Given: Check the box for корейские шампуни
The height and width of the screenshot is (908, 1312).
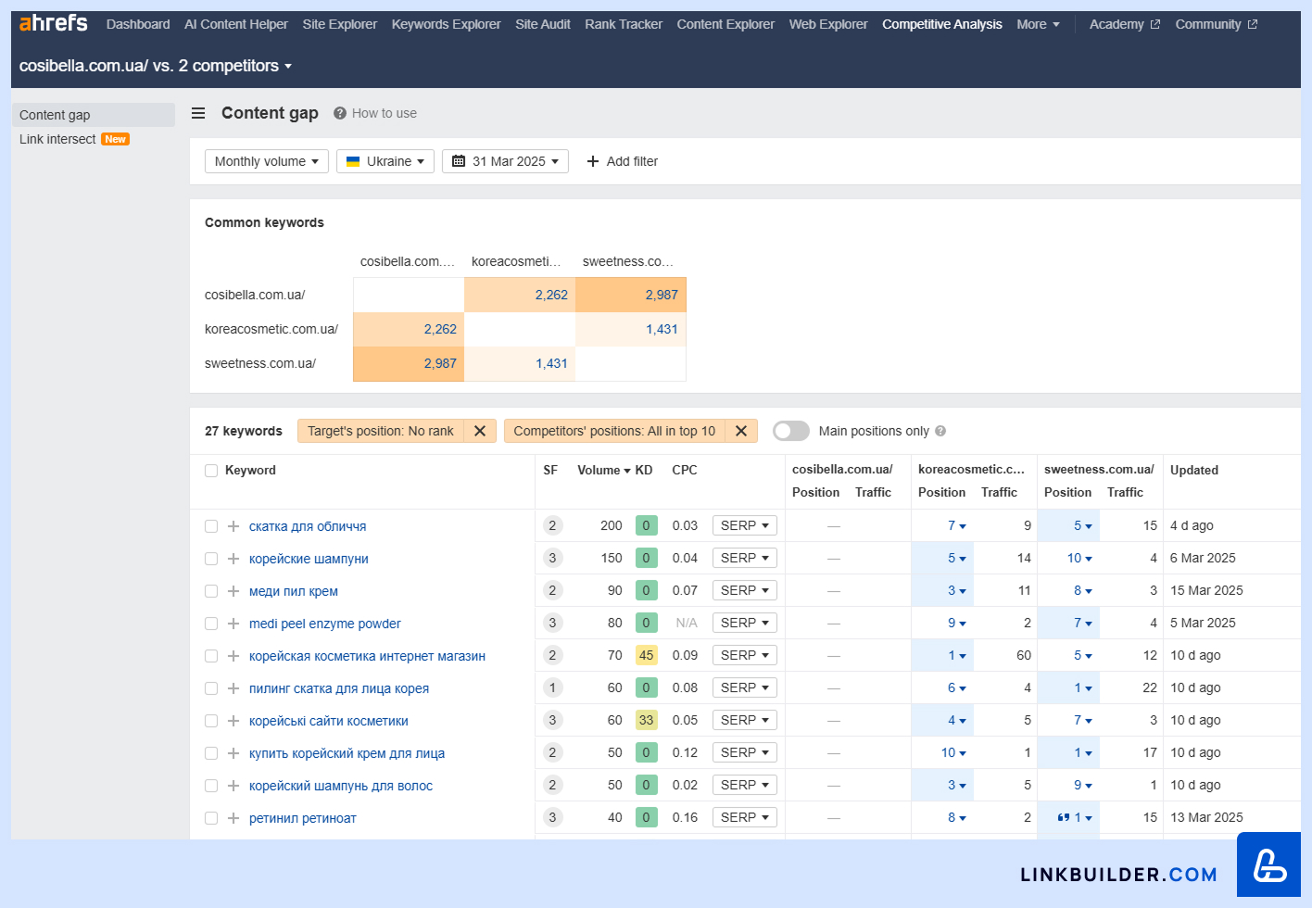Looking at the screenshot, I should (211, 559).
